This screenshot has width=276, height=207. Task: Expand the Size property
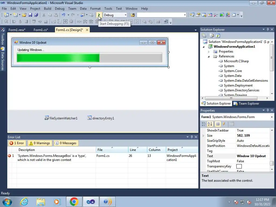[203, 136]
